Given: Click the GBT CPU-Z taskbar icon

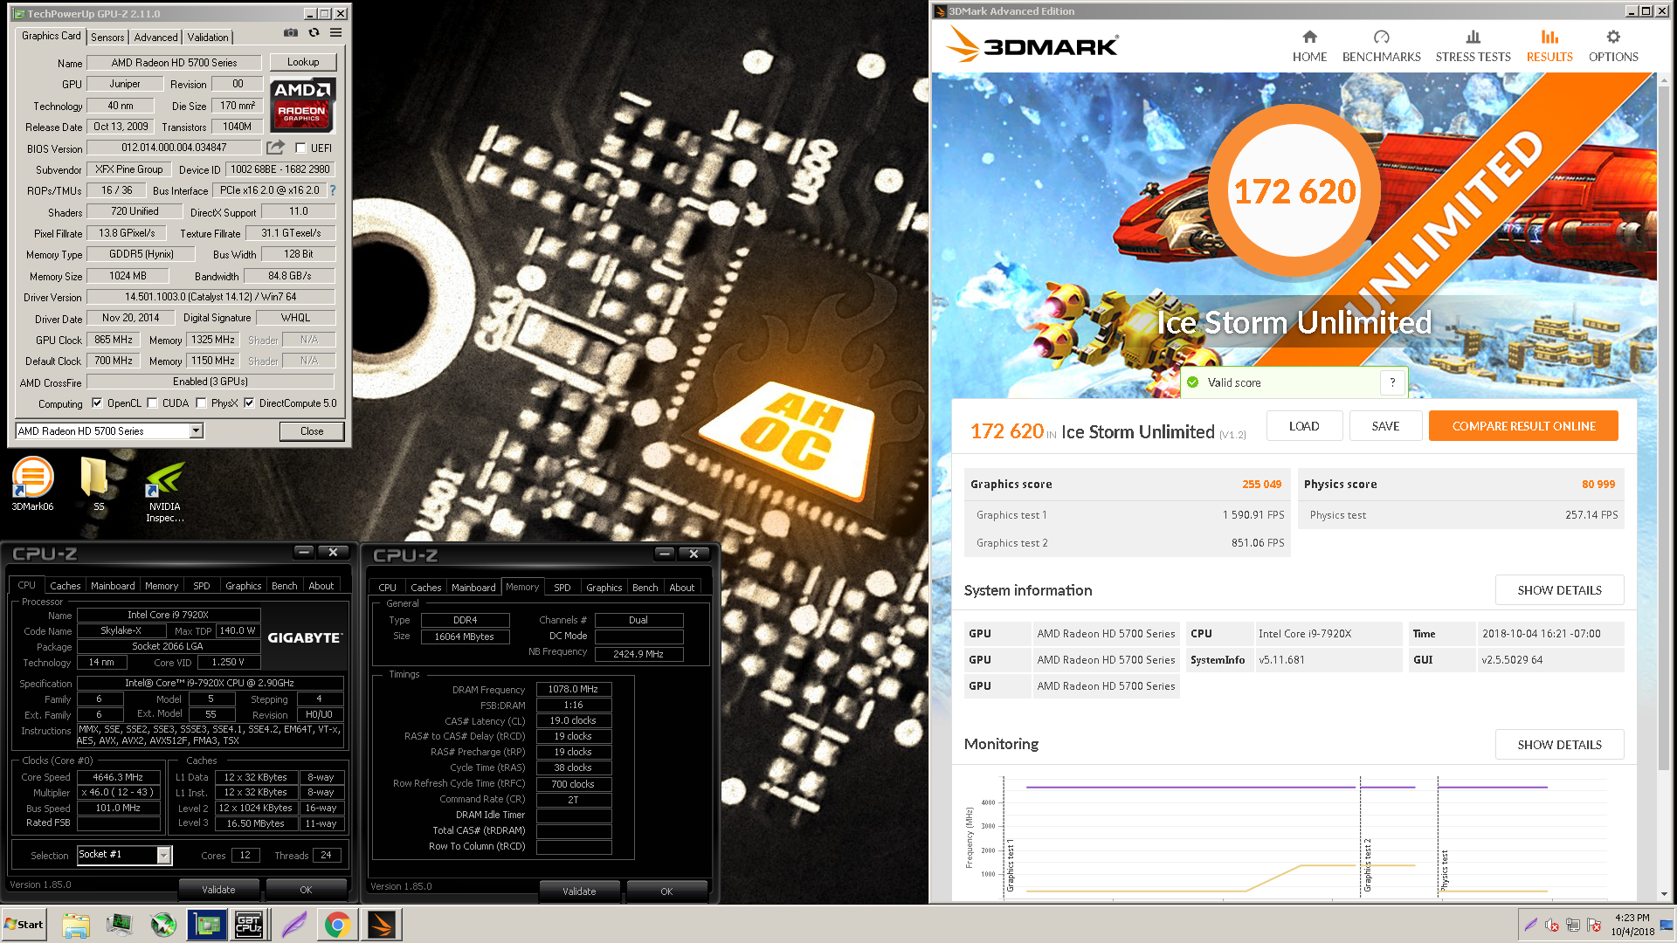Looking at the screenshot, I should [x=249, y=925].
